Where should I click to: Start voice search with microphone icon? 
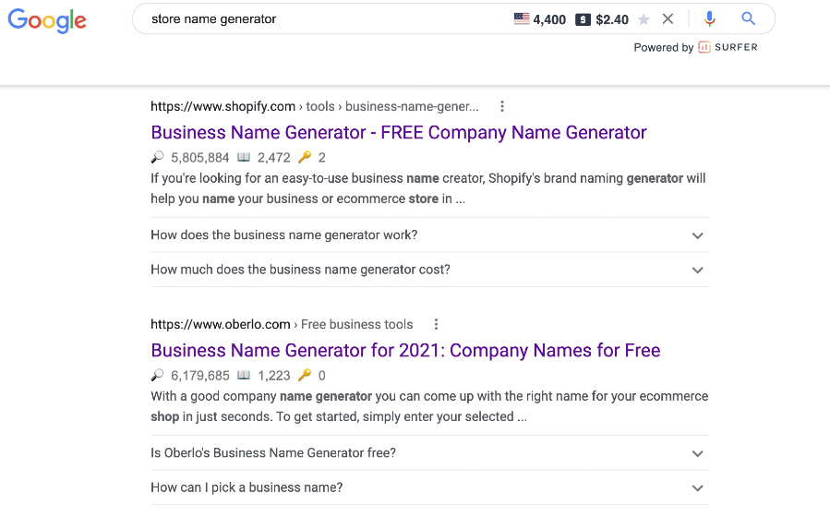click(710, 19)
